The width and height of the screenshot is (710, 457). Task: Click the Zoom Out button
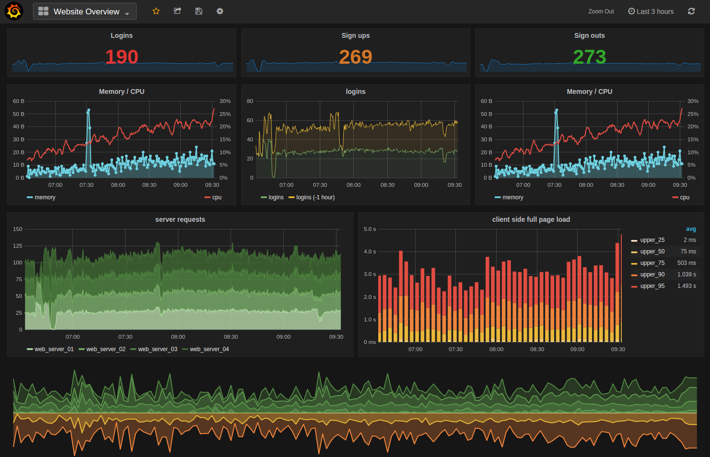pyautogui.click(x=601, y=11)
